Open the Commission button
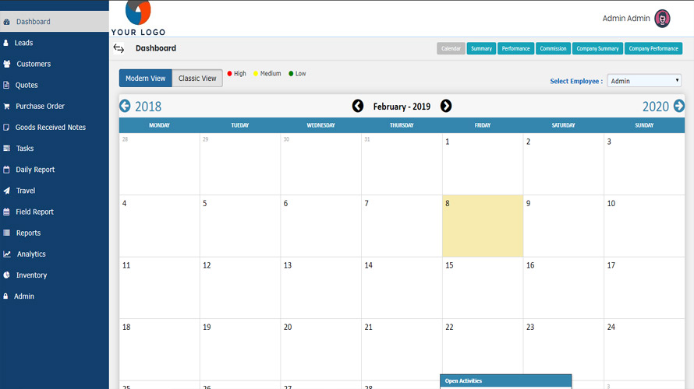Image resolution: width=694 pixels, height=389 pixels. 553,48
